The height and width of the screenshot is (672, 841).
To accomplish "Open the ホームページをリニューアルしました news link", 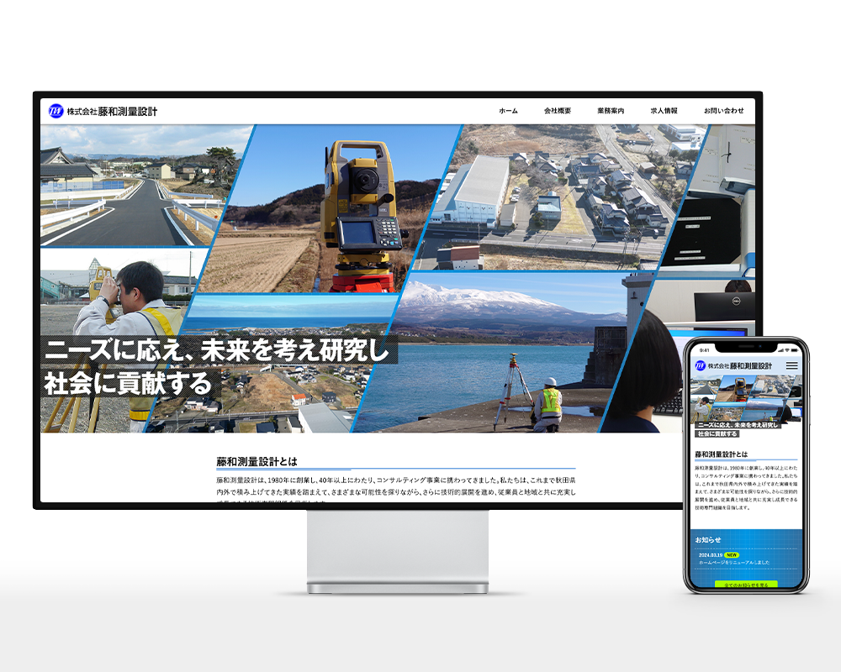I will (x=733, y=563).
